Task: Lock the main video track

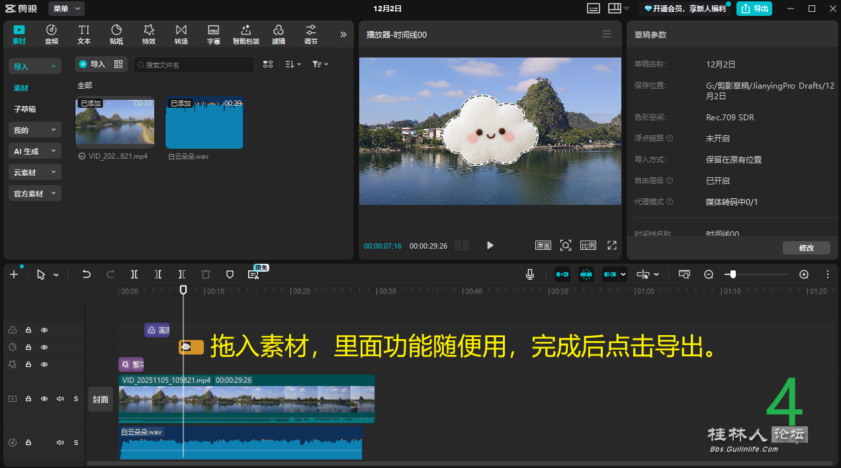Action: click(x=28, y=399)
